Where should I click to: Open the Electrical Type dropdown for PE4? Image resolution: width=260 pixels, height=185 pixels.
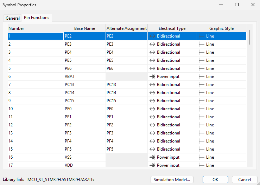click(x=172, y=52)
